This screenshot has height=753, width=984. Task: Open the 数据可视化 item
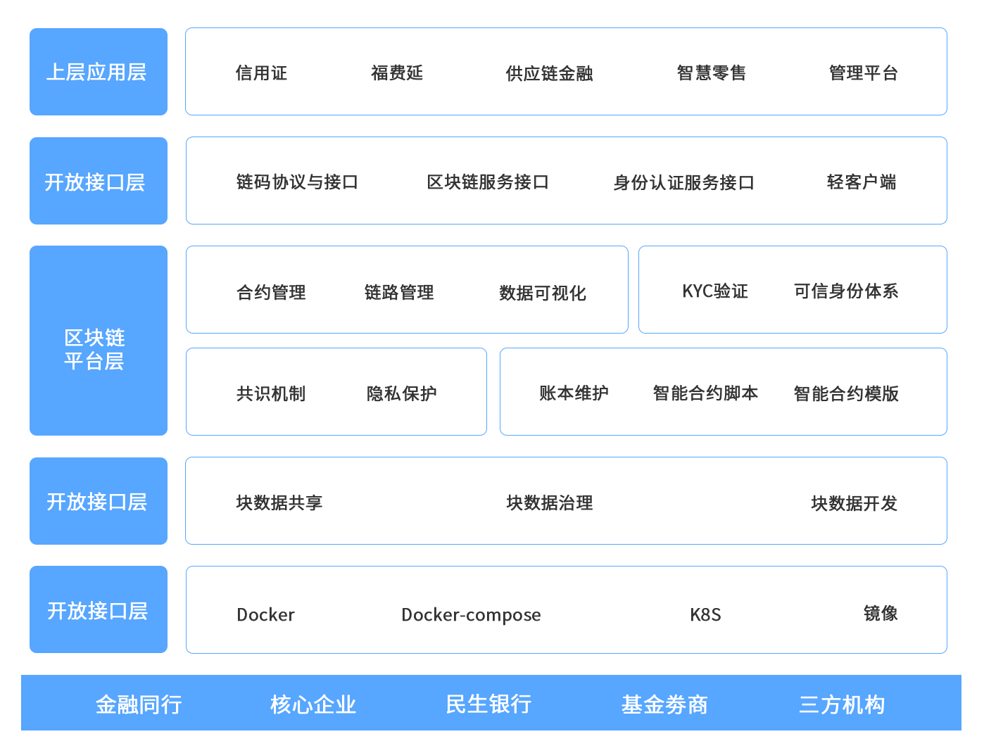click(542, 292)
